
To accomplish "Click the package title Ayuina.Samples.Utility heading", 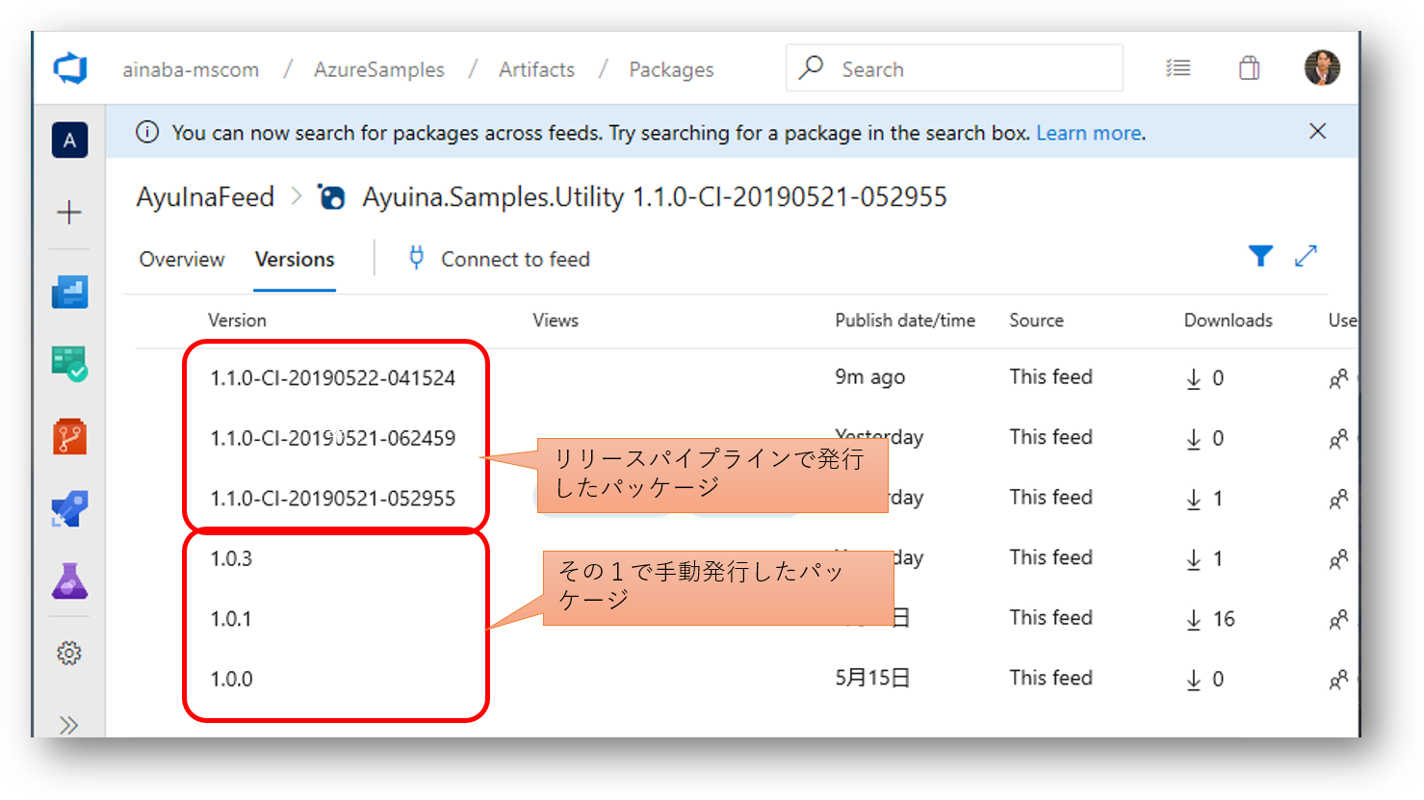I will [x=655, y=197].
